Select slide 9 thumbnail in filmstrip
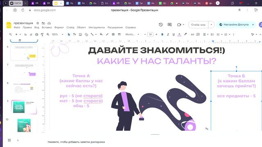This screenshot has height=147, width=262. click(24, 107)
